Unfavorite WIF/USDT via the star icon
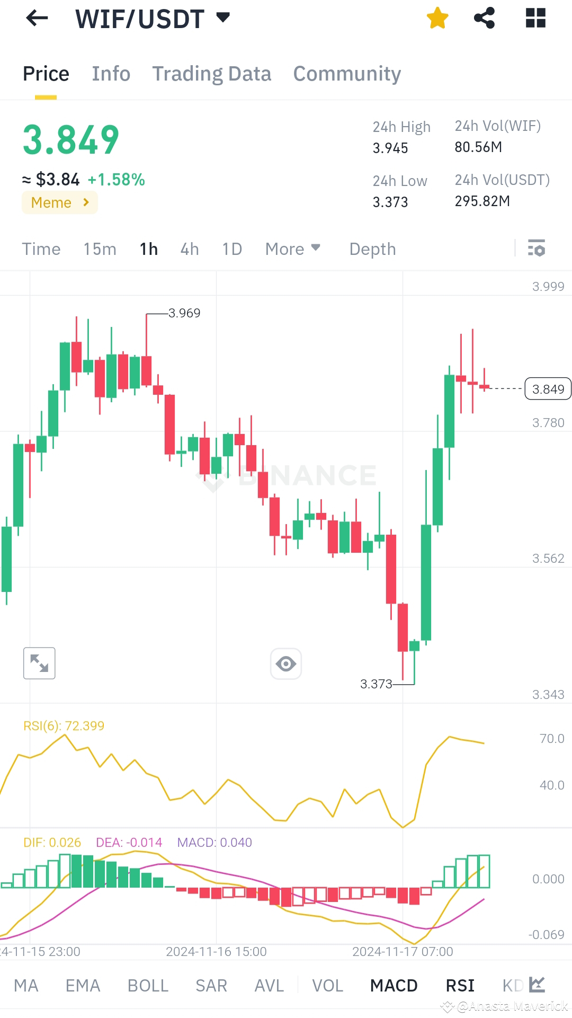This screenshot has width=572, height=1018. pyautogui.click(x=437, y=17)
